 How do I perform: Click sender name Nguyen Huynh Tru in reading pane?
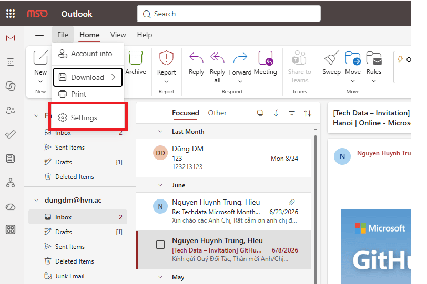384,153
